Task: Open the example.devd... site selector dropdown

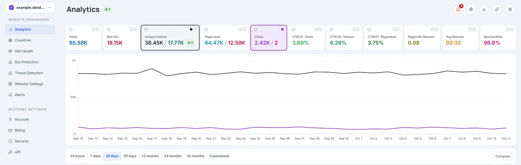Action: coord(31,7)
